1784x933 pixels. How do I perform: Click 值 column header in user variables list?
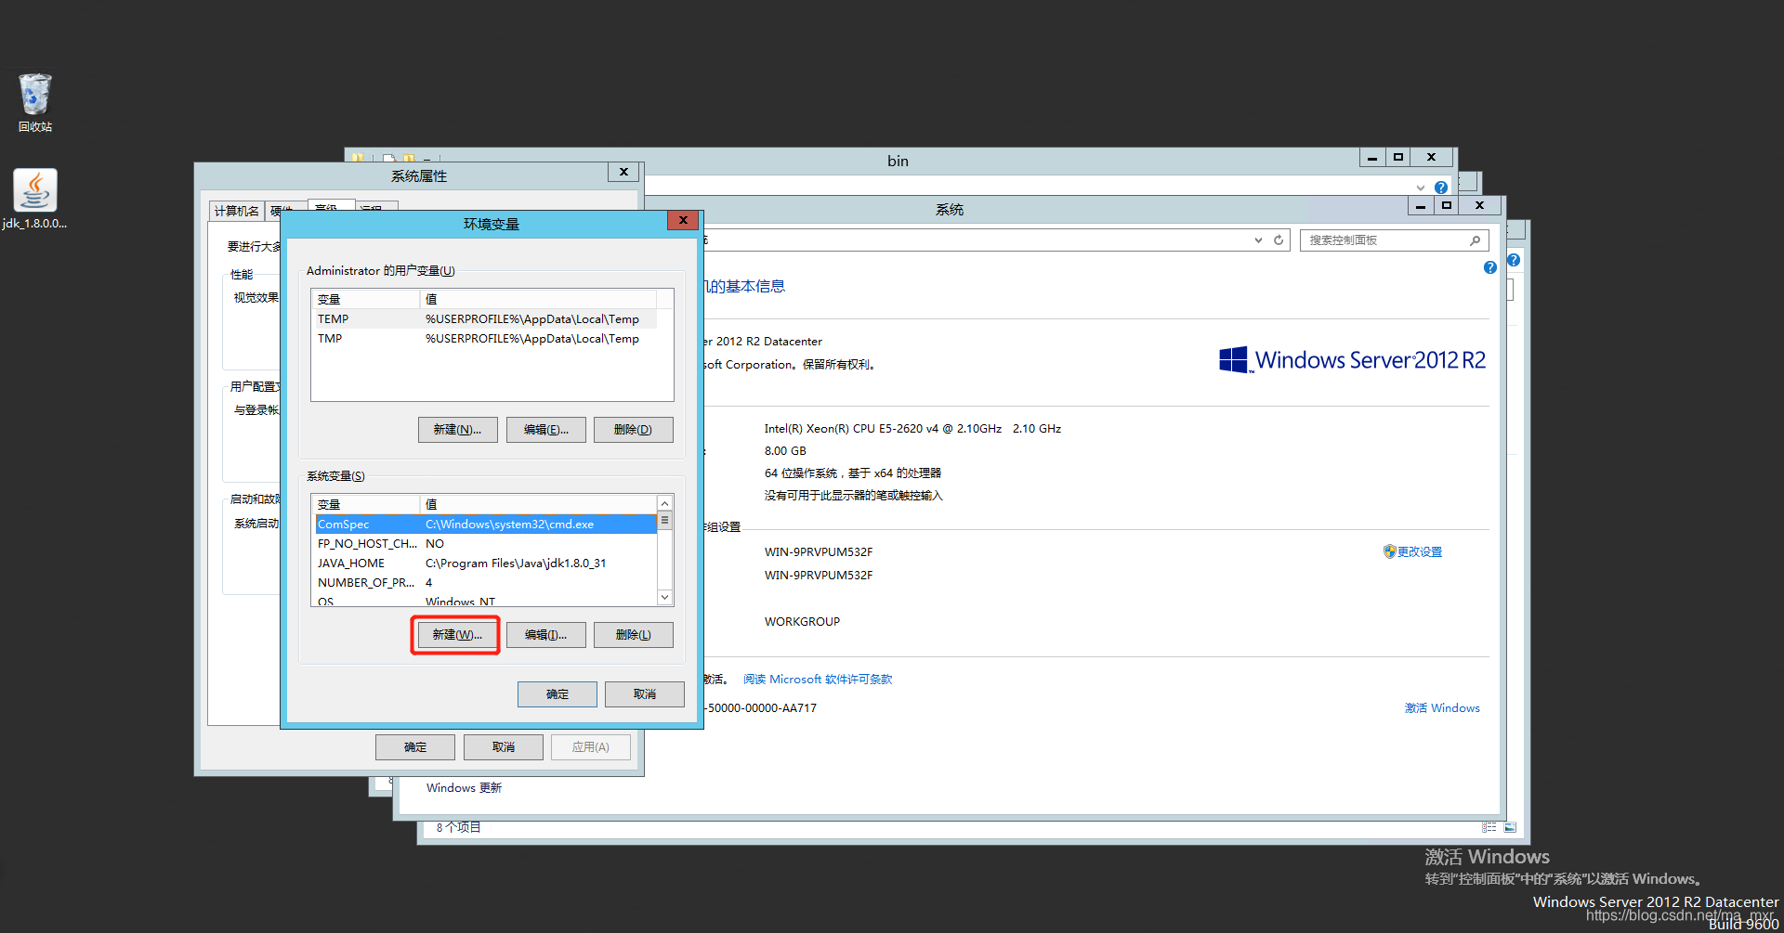(x=539, y=299)
